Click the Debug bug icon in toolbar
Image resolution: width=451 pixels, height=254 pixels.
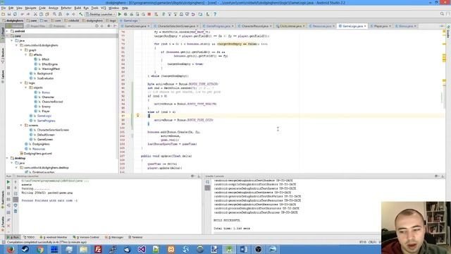pyautogui.click(x=125, y=14)
